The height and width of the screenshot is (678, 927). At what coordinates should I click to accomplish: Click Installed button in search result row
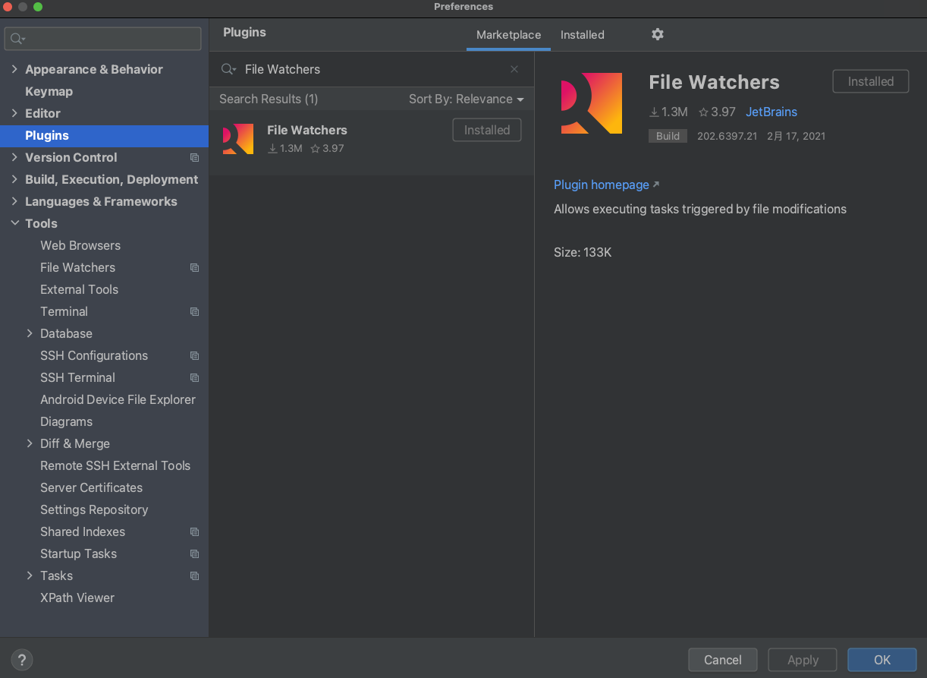487,130
